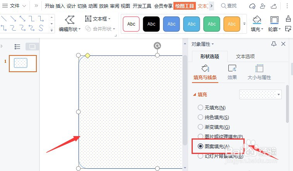Switch to the 开始 ribbon tab
Image resolution: width=293 pixels, height=171 pixels.
[50, 6]
